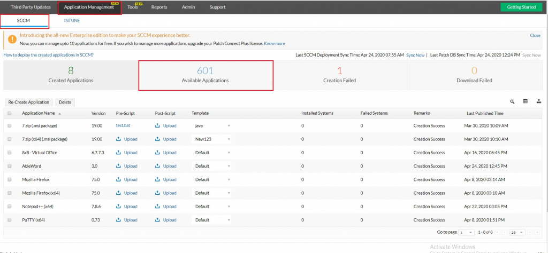Upload a post-script for Mozilla Firefox (x64)
Image resolution: width=548 pixels, height=253 pixels.
point(166,193)
